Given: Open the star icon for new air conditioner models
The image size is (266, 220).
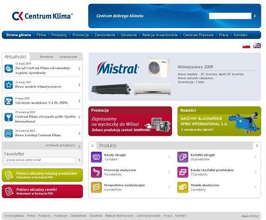Looking at the screenshot, I should (x=9, y=85).
